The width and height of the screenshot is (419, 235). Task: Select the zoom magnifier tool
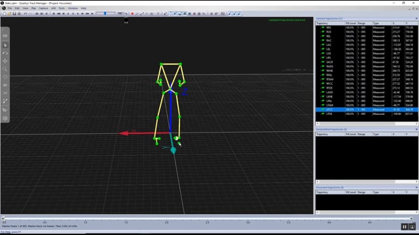pyautogui.click(x=5, y=69)
